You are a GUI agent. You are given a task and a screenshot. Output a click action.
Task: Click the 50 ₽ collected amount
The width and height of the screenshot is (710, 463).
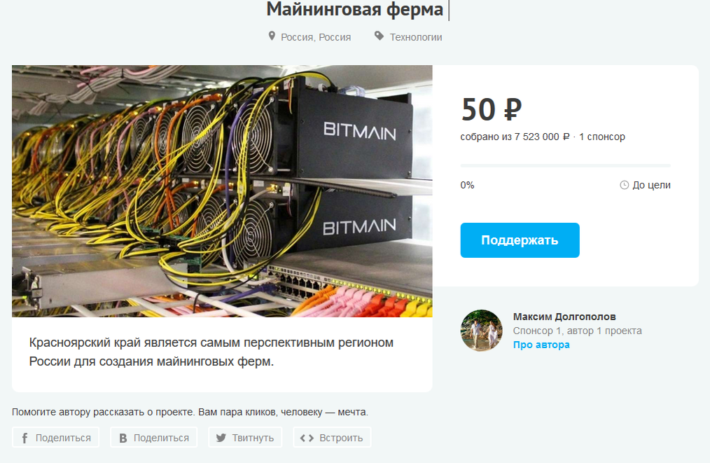tap(492, 110)
